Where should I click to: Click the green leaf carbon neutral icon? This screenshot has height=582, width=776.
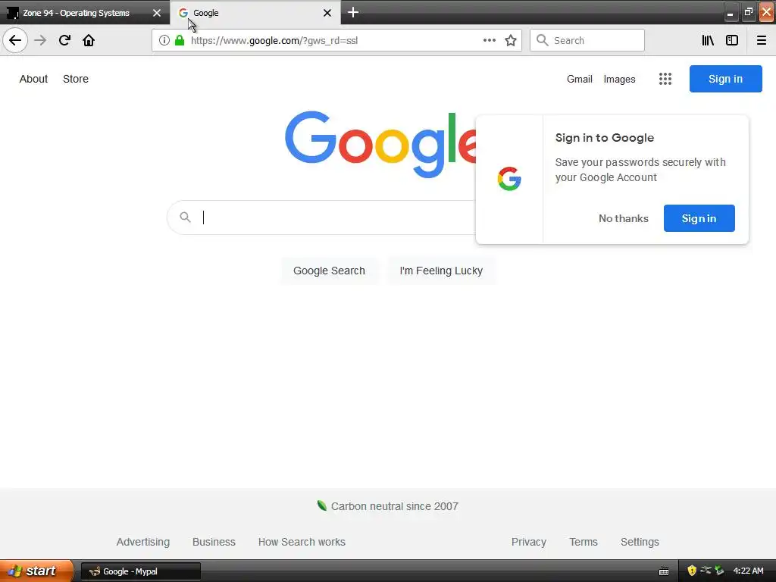pyautogui.click(x=321, y=505)
